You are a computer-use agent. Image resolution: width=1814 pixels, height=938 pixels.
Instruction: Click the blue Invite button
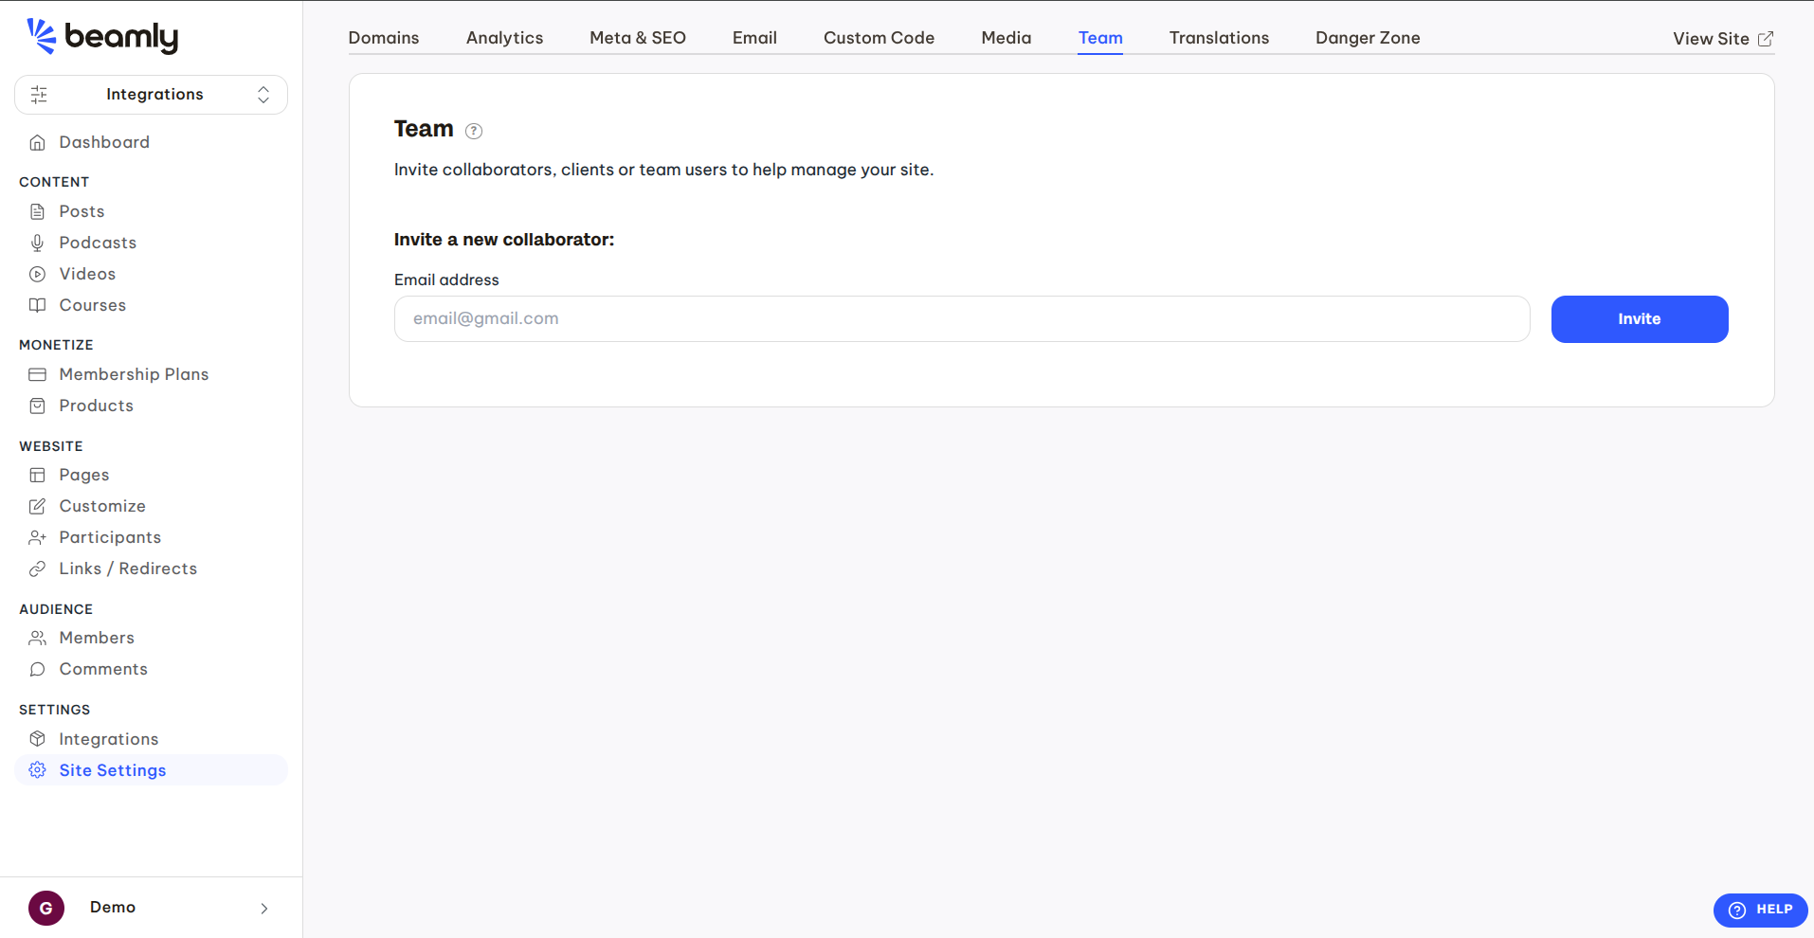pyautogui.click(x=1640, y=319)
